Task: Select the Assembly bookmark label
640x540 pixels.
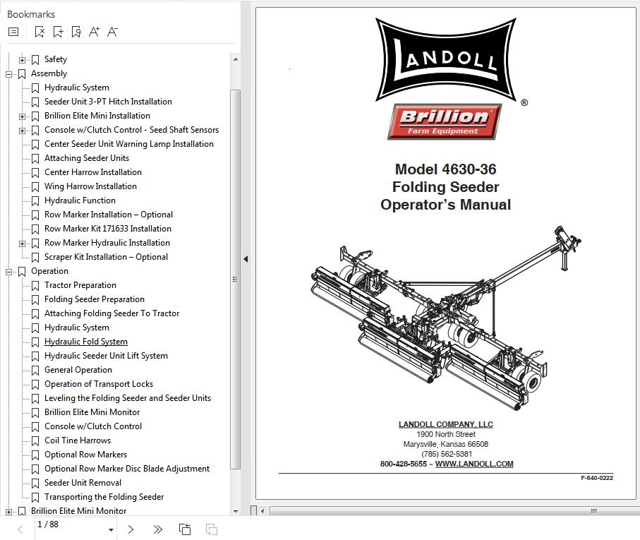Action: (x=49, y=73)
